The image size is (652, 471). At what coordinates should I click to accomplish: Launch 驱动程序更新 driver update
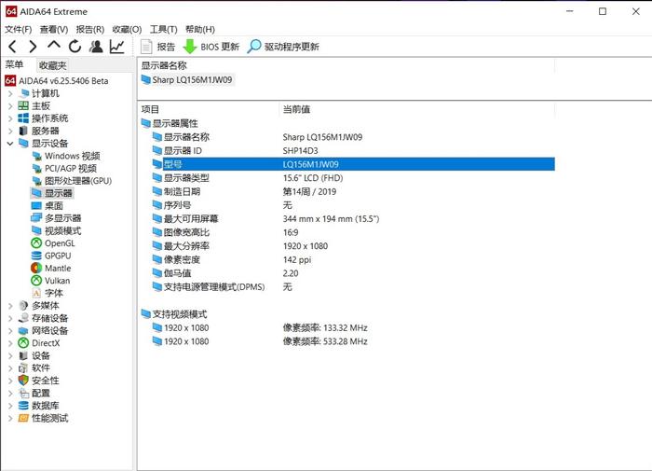[x=283, y=47]
